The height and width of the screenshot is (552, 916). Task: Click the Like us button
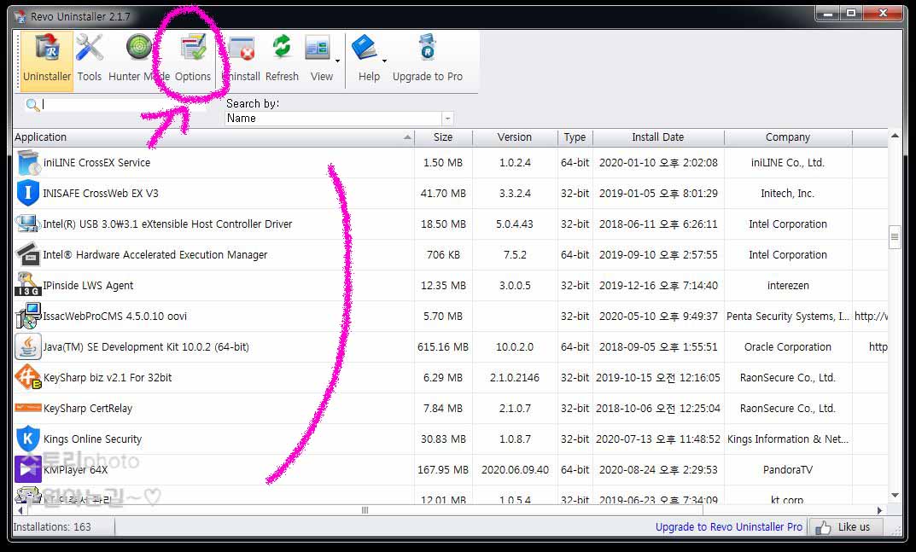(x=845, y=527)
